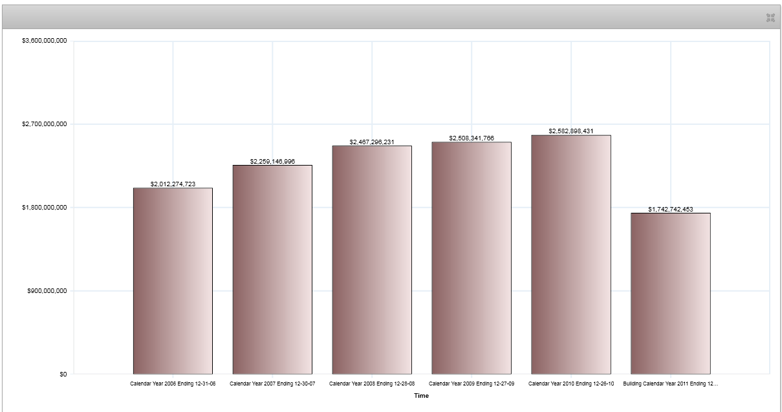Viewport: 782px width, 412px height.
Task: Click axis label 'Calendar Year 2006 Ending 12-31-06'
Action: pos(173,384)
